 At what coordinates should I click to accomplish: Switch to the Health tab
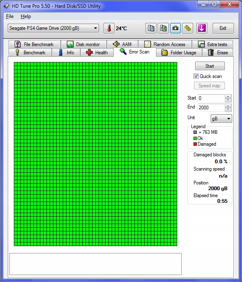coord(97,53)
